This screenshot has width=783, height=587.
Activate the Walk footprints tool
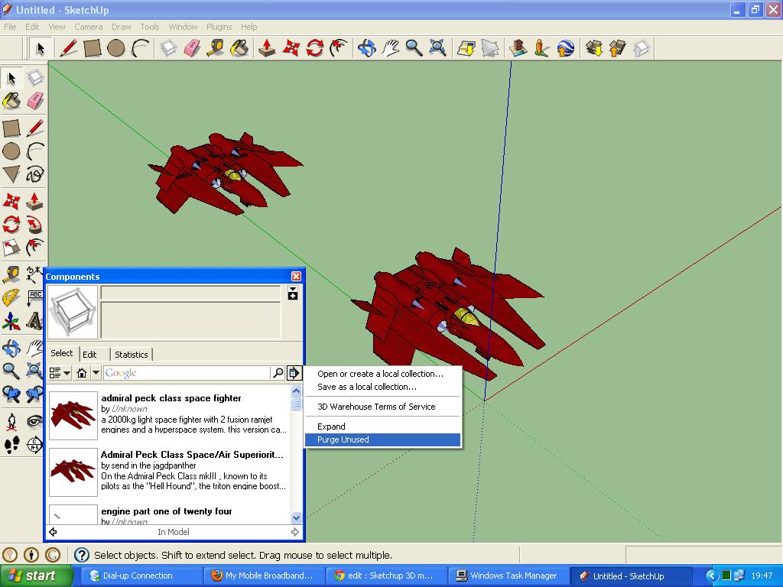click(x=11, y=445)
